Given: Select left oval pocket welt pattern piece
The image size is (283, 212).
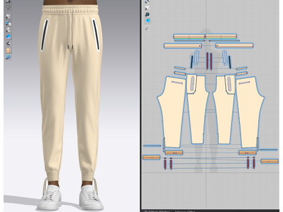Looking at the screenshot, I should 196,58.
